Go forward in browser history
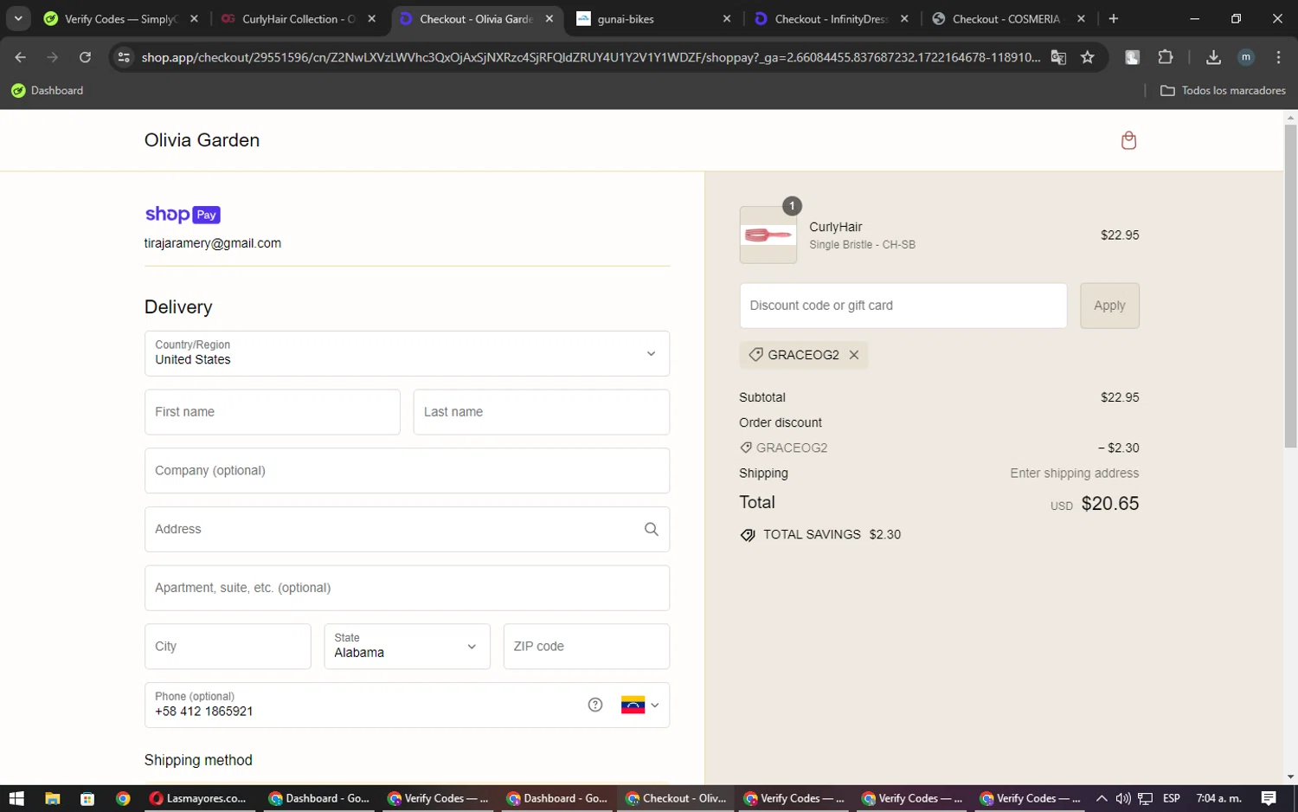1298x812 pixels. coord(53,57)
